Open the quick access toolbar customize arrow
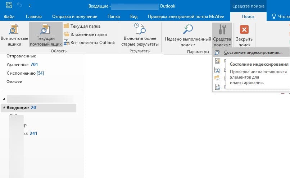 click(x=30, y=6)
